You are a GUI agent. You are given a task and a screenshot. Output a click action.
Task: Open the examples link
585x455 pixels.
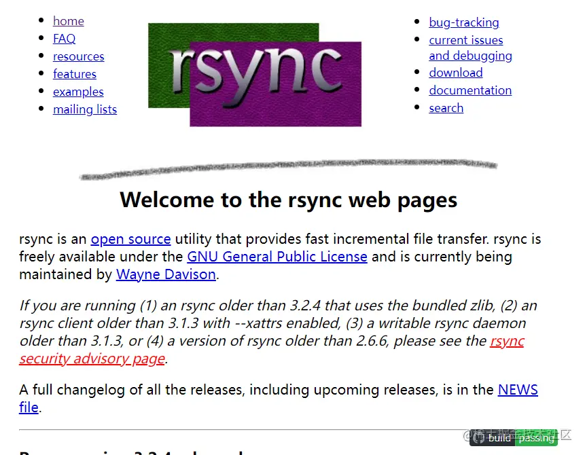pos(78,92)
